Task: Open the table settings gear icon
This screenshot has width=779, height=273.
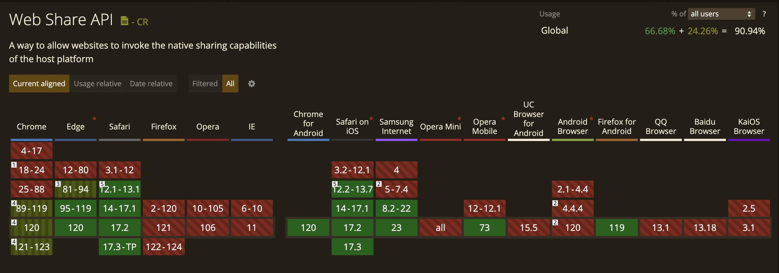Action: pyautogui.click(x=251, y=84)
